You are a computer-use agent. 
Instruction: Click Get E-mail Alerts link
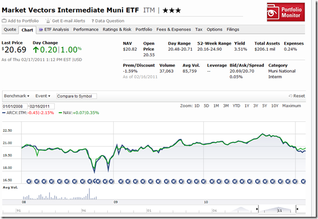click(x=68, y=21)
